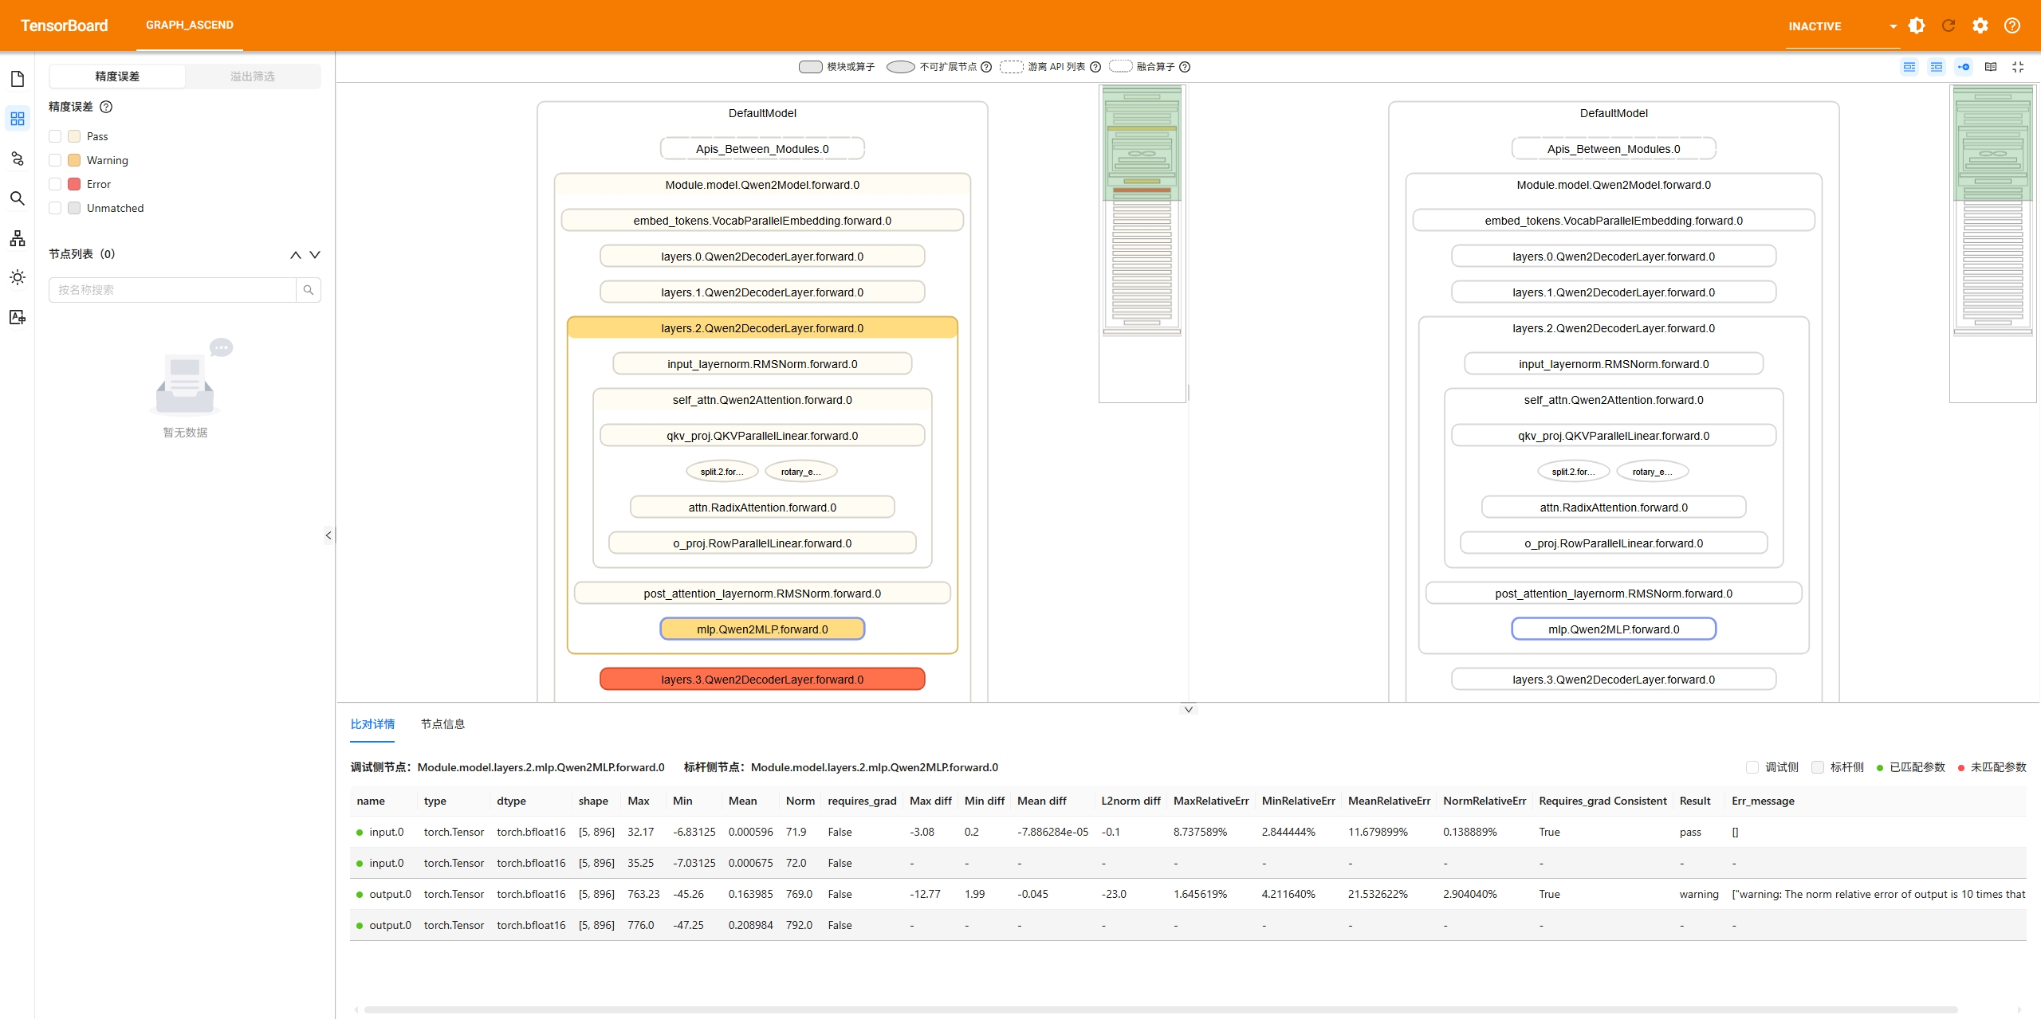Focus the 按名称搜索 search field
The image size is (2041, 1019).
pyautogui.click(x=172, y=290)
